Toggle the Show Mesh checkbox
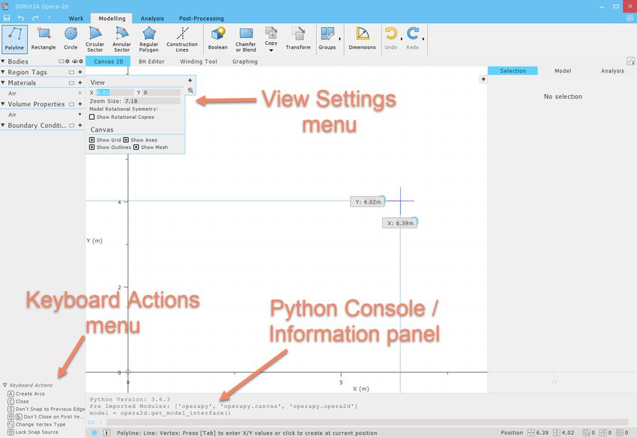637x438 pixels. point(136,147)
